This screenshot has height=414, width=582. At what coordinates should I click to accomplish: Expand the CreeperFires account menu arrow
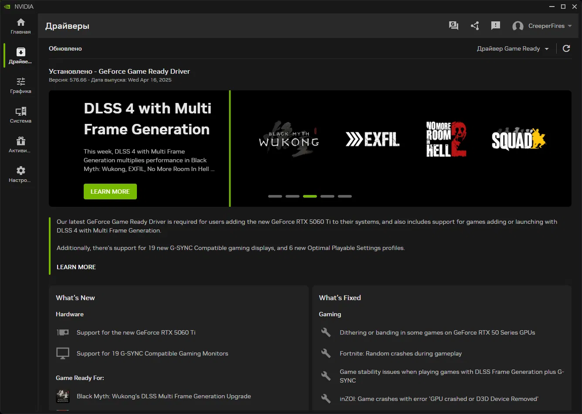click(x=569, y=26)
